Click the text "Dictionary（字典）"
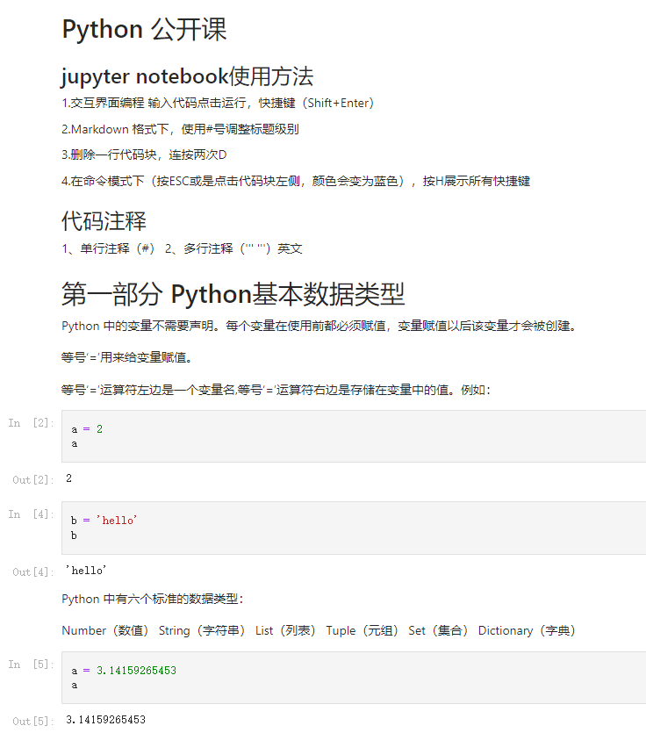 coord(527,630)
